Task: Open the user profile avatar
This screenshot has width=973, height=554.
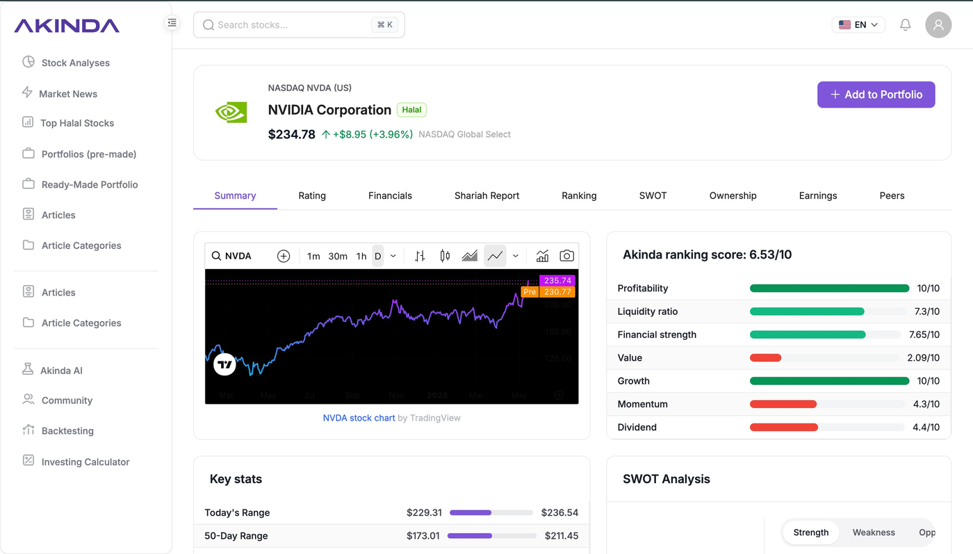Action: (938, 25)
